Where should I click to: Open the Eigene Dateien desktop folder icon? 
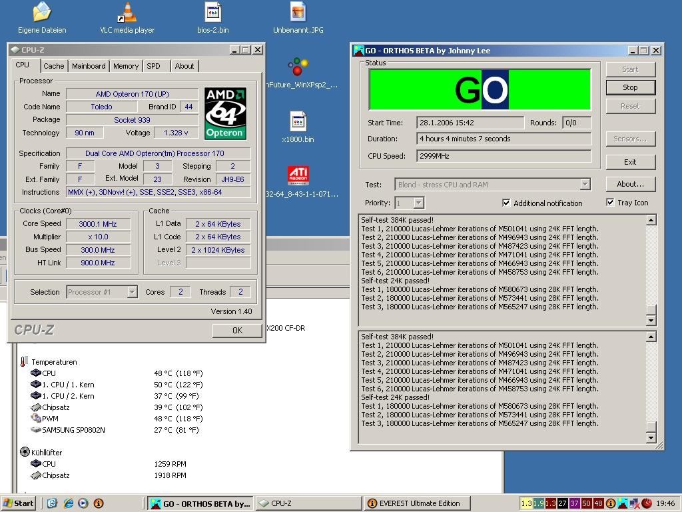(x=42, y=12)
